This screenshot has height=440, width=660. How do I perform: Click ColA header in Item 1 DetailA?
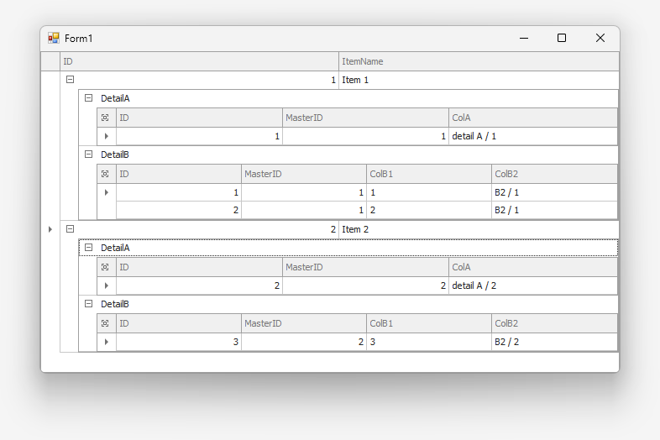(533, 118)
